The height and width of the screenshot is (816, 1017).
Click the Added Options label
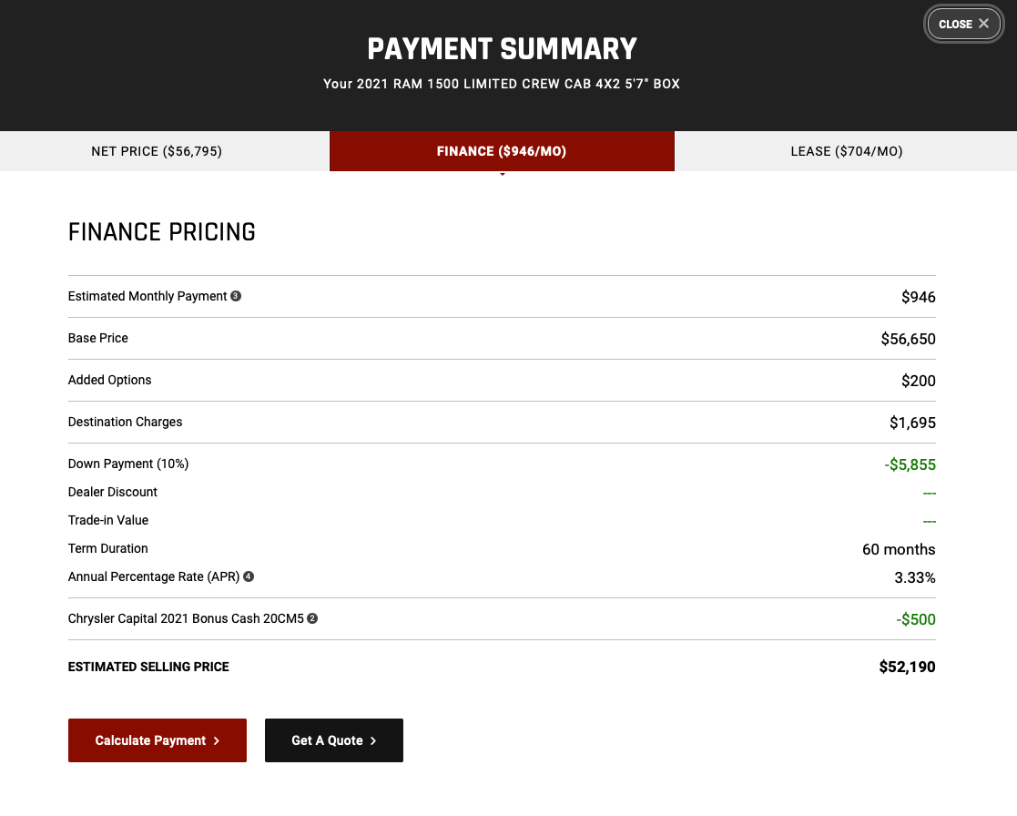click(109, 380)
